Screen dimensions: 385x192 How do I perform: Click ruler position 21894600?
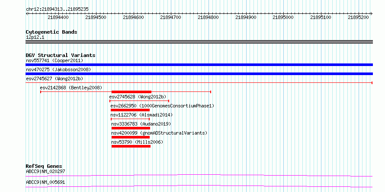[x=133, y=17]
